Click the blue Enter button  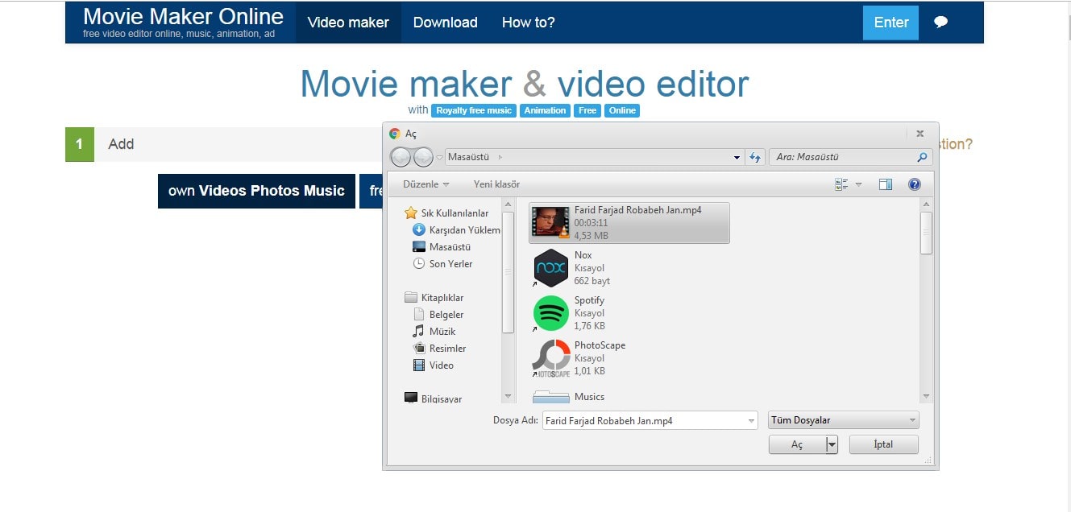(890, 23)
